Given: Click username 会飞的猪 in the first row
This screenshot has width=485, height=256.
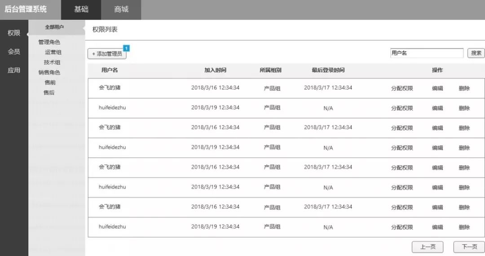Looking at the screenshot, I should (110, 88).
